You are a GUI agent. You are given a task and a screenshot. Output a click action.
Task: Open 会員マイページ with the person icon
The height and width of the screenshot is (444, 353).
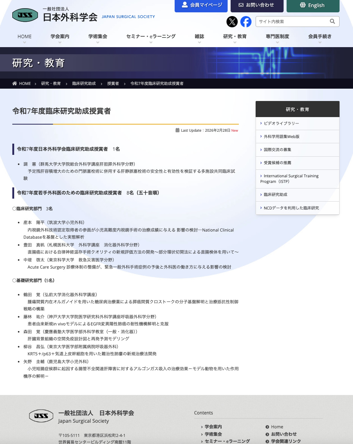pyautogui.click(x=201, y=5)
